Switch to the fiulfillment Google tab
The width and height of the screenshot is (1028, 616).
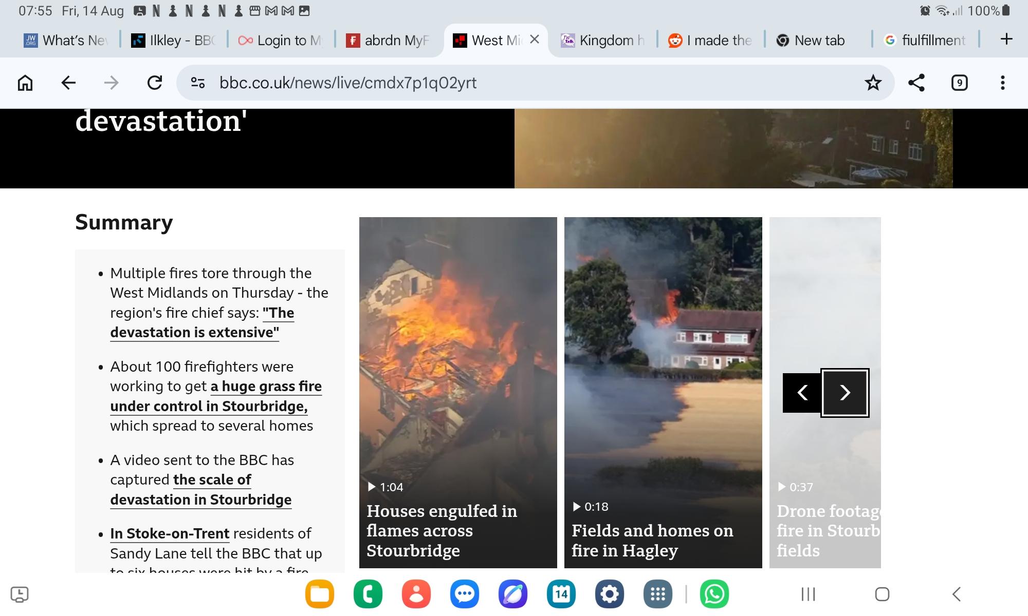(x=926, y=40)
